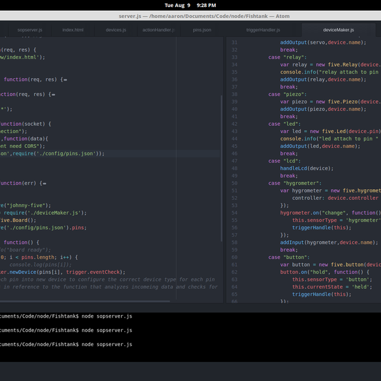381x381 pixels.
Task: Click 'var led = new five.Led' line
Action: tap(330, 131)
